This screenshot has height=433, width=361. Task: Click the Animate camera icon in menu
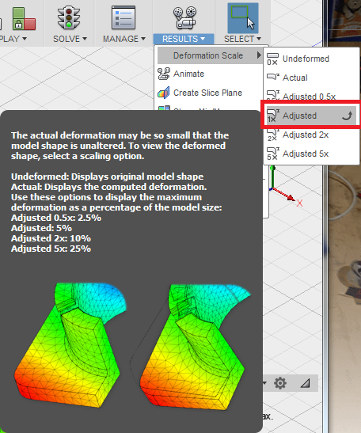pos(164,74)
